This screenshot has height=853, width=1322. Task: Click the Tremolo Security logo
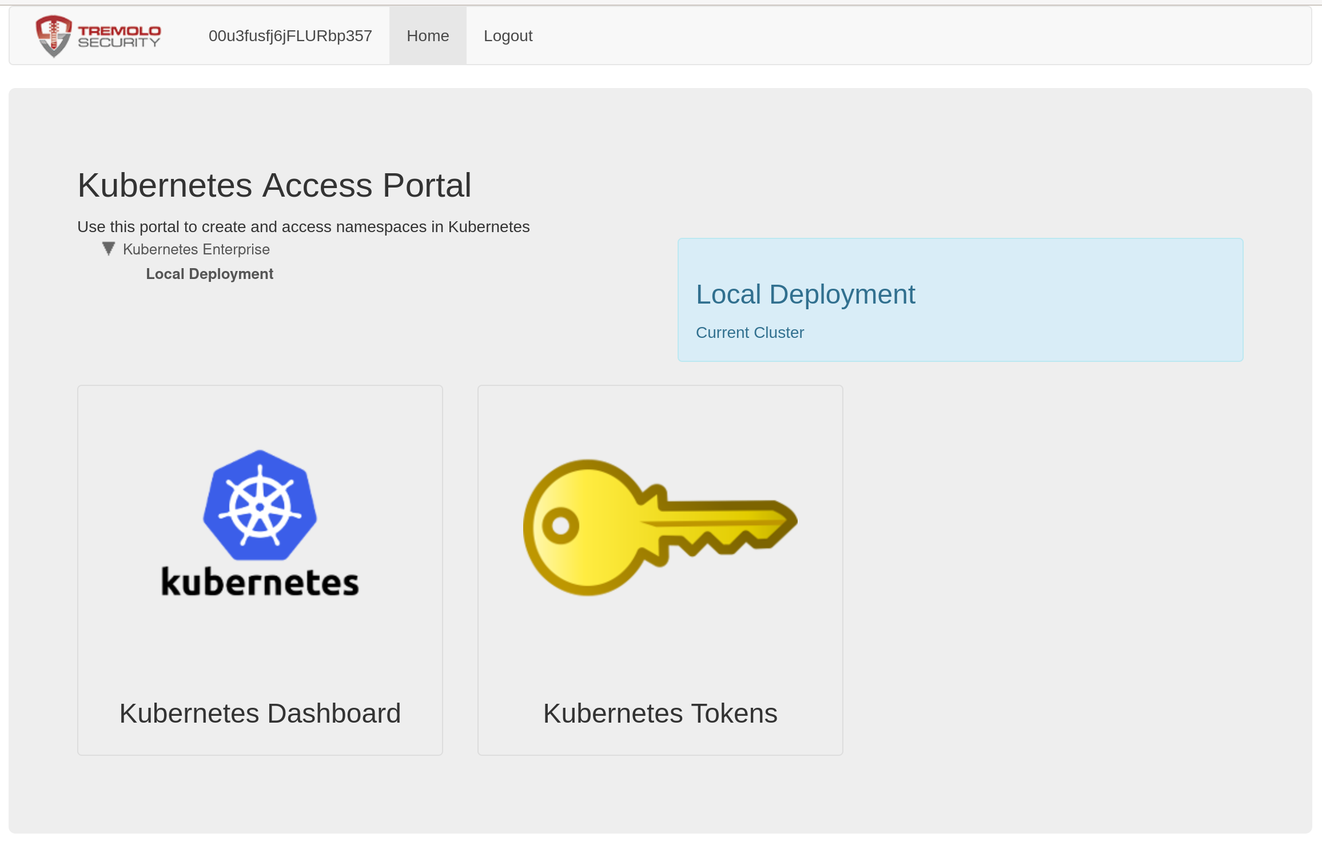[98, 36]
